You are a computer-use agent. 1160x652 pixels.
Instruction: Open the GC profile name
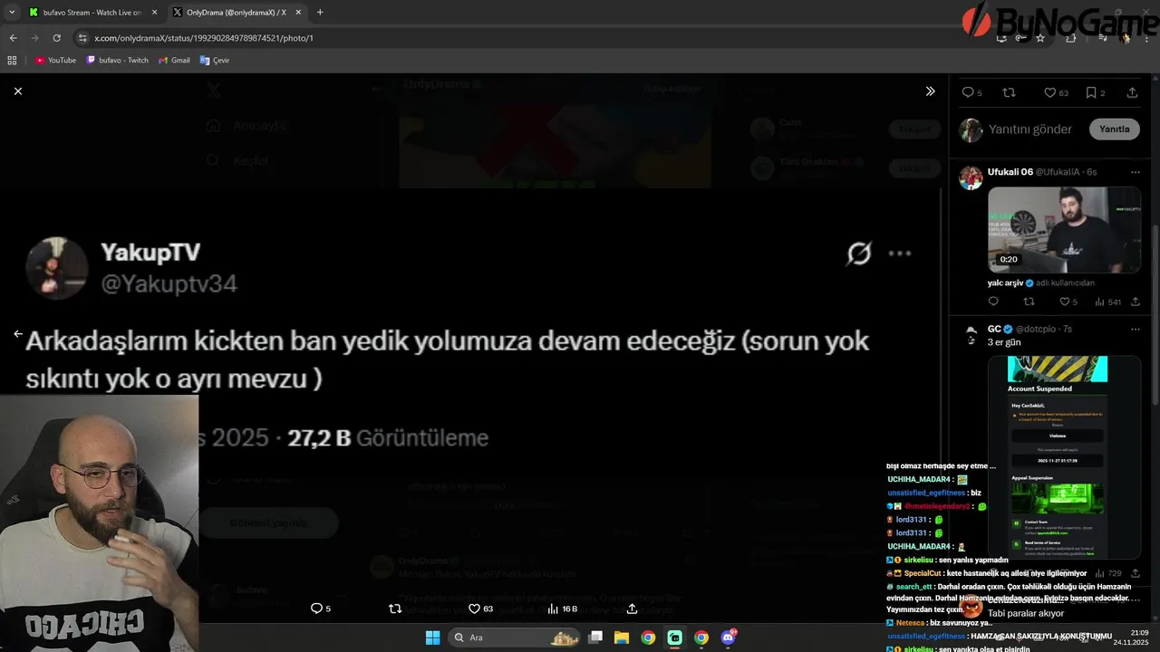[994, 329]
